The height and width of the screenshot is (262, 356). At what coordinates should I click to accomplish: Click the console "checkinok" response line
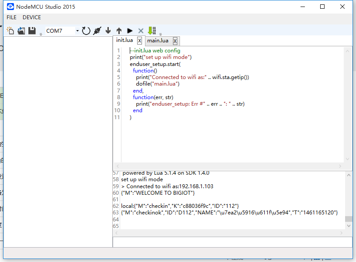pyautogui.click(x=229, y=213)
